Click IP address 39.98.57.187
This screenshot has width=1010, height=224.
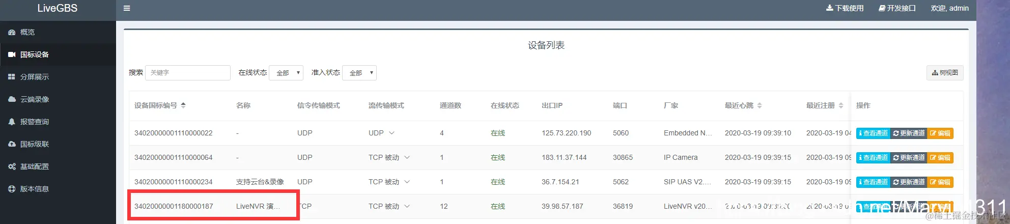(563, 206)
